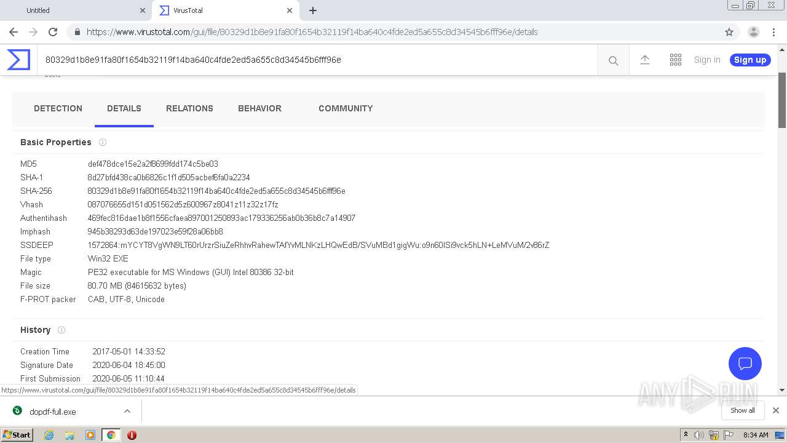Switch to the Untitled browser tab

tap(75, 10)
